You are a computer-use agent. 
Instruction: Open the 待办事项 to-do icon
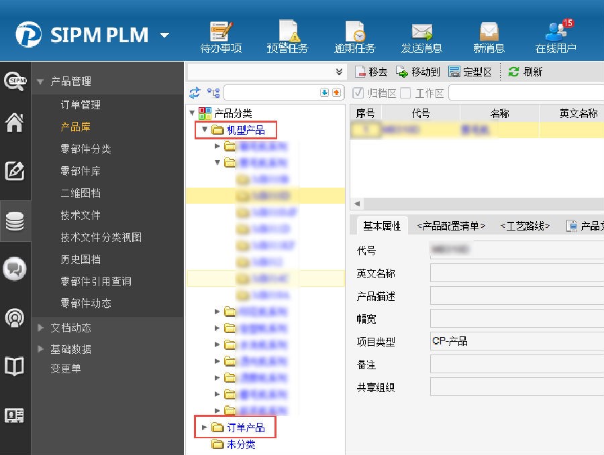point(221,37)
